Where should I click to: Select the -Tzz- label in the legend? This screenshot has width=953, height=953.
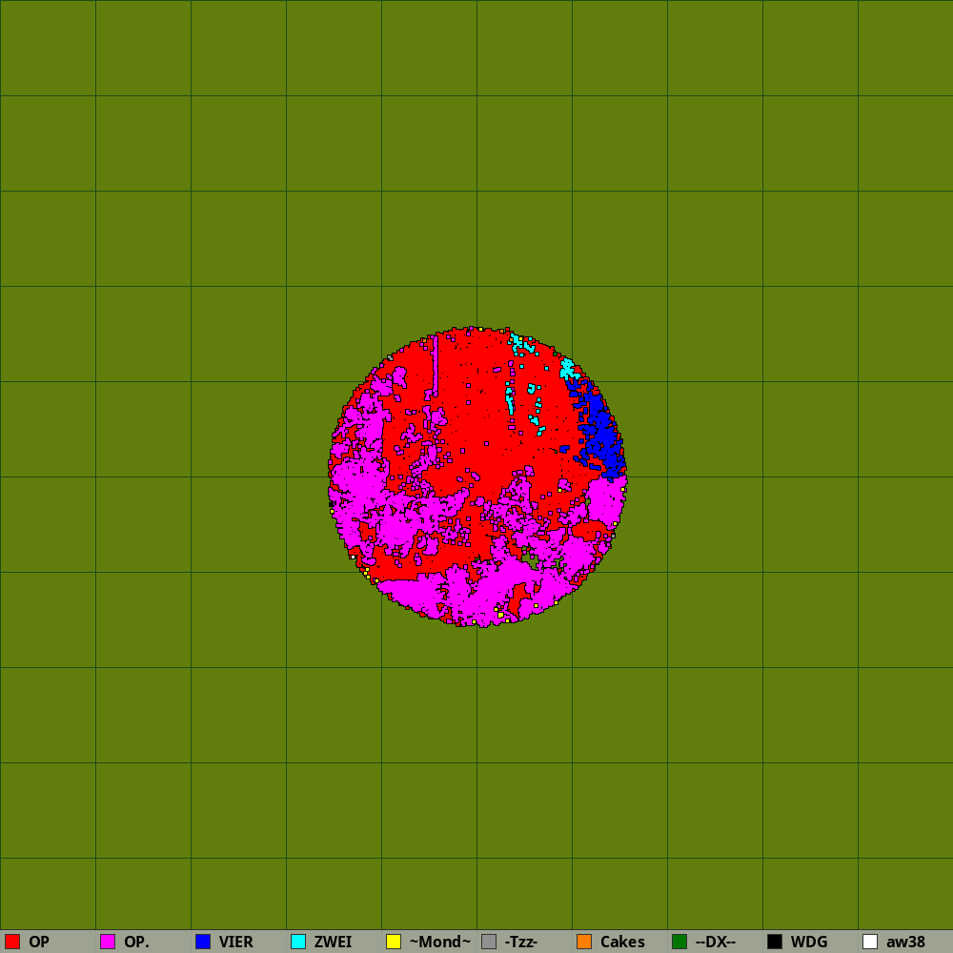pos(521,942)
